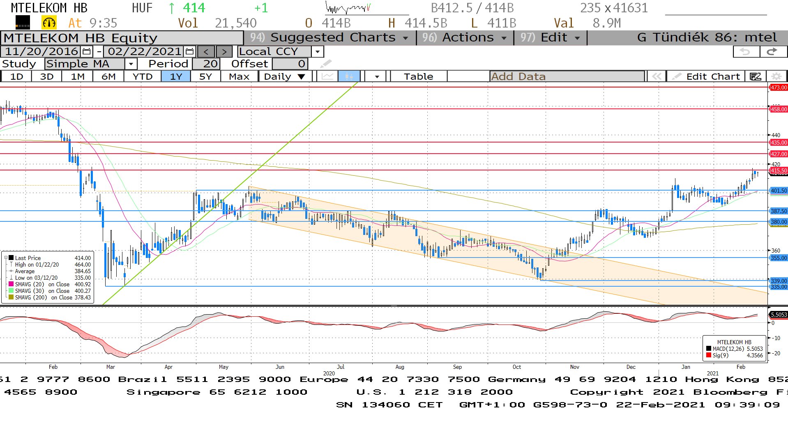Collapse the Last Price legend tree
Viewport: 788px width, 421px height.
click(6, 258)
